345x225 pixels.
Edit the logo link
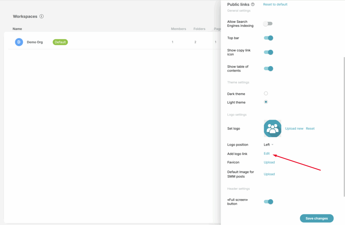(266, 154)
